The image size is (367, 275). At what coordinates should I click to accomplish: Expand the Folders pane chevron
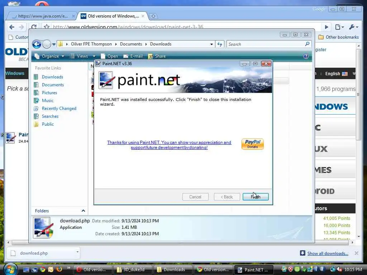point(83,211)
